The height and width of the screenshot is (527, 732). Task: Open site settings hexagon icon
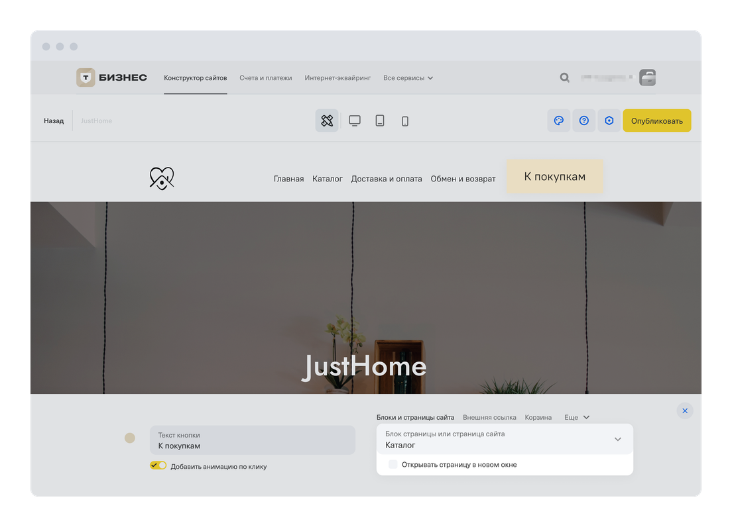[609, 120]
